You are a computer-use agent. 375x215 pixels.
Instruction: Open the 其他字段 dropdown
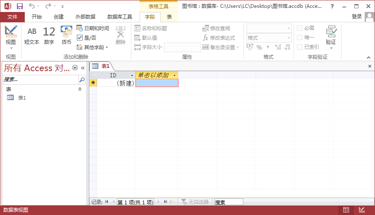(93, 47)
